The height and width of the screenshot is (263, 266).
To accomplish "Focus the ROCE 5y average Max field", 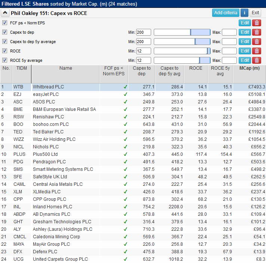I will 229,60.
